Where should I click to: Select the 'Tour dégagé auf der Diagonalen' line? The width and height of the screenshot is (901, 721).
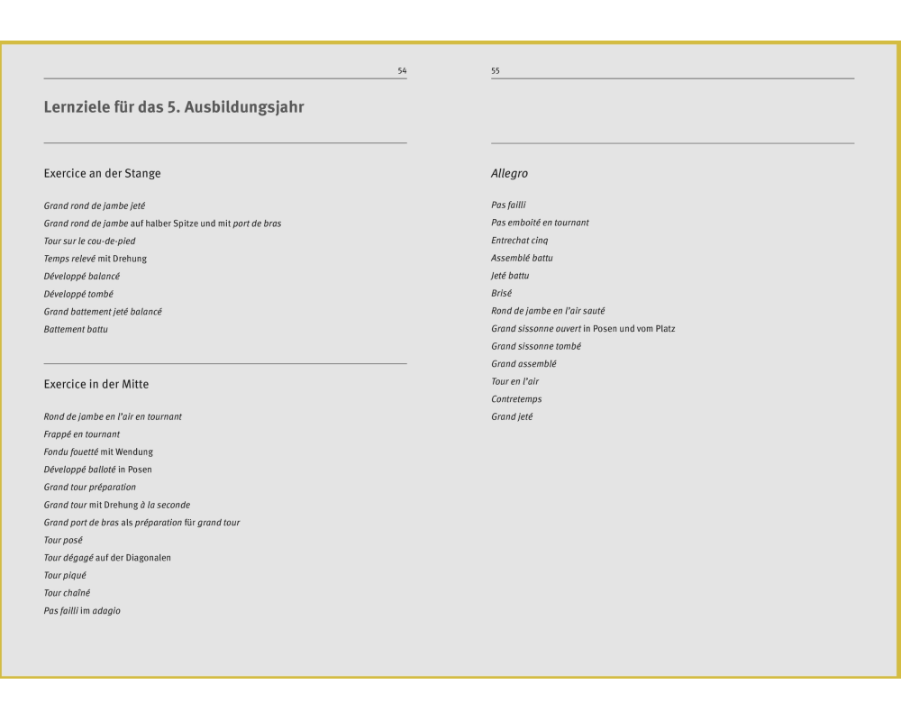(x=107, y=557)
